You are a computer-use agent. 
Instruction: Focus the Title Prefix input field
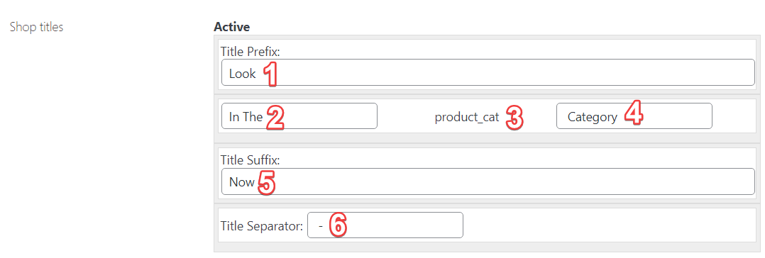point(488,73)
